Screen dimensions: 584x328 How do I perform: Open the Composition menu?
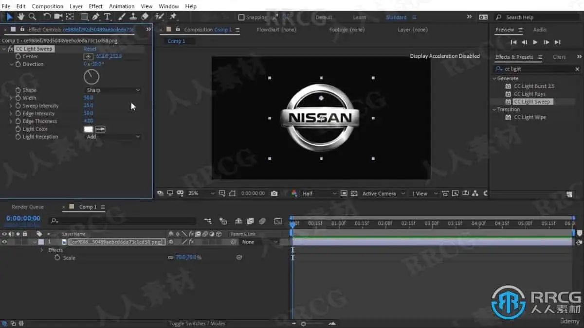[x=48, y=6]
